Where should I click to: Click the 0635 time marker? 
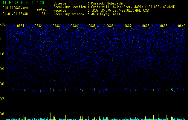(x=92, y=26)
